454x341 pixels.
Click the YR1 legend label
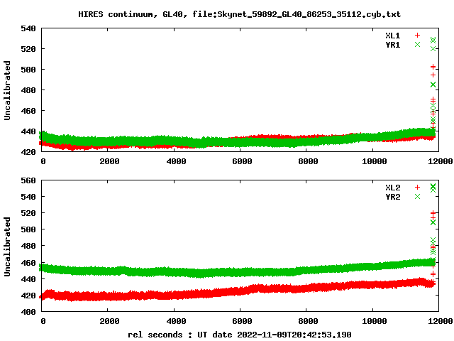coord(392,45)
